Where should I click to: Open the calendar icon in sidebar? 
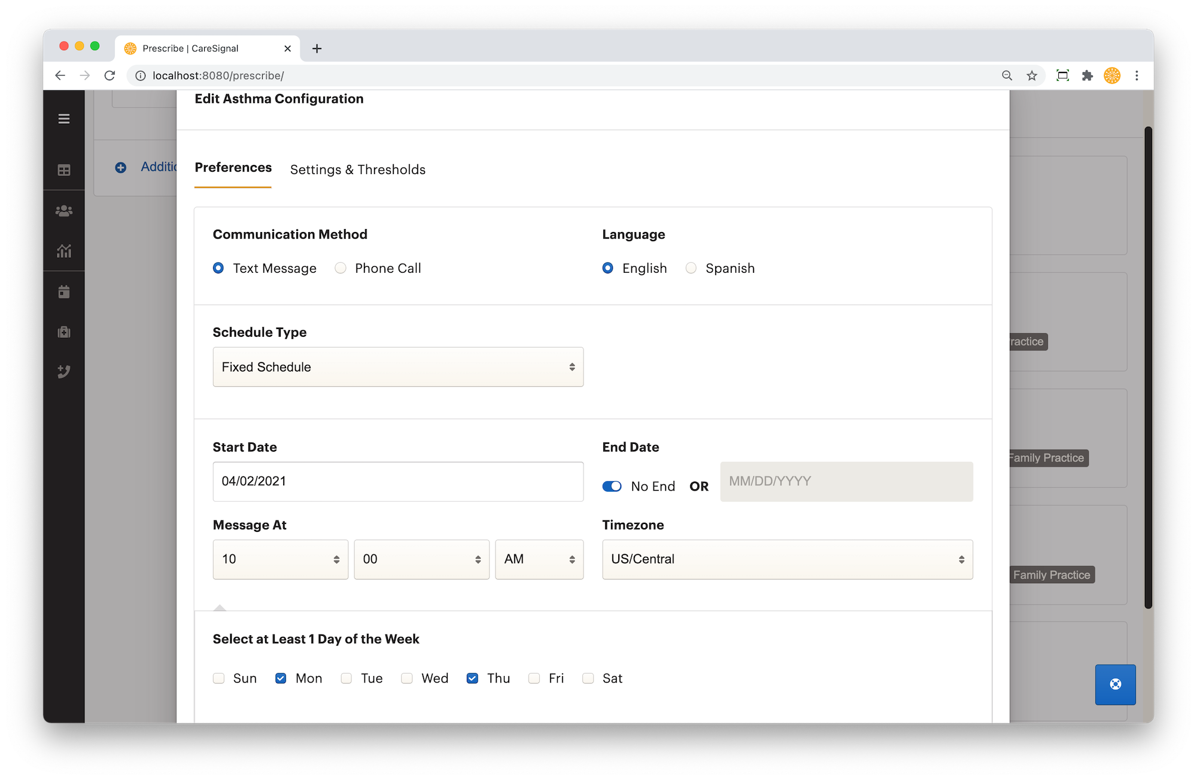pyautogui.click(x=64, y=292)
